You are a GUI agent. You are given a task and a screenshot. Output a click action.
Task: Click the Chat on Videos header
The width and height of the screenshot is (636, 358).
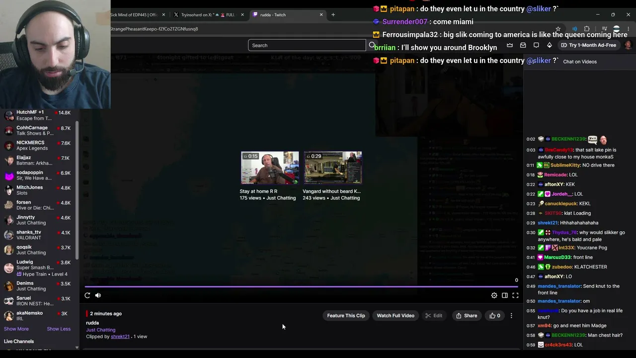580,62
